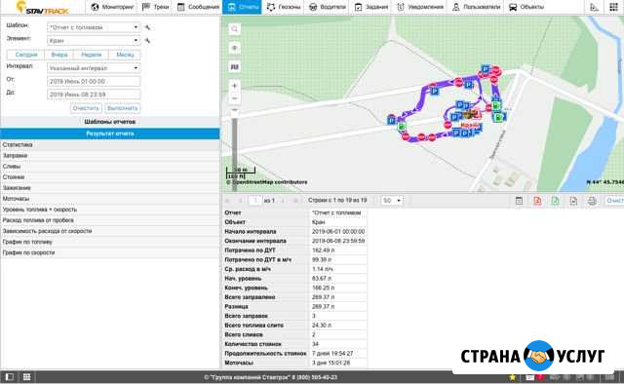624x384 pixels.
Task: Select the Неделя interval button
Action: tap(91, 55)
